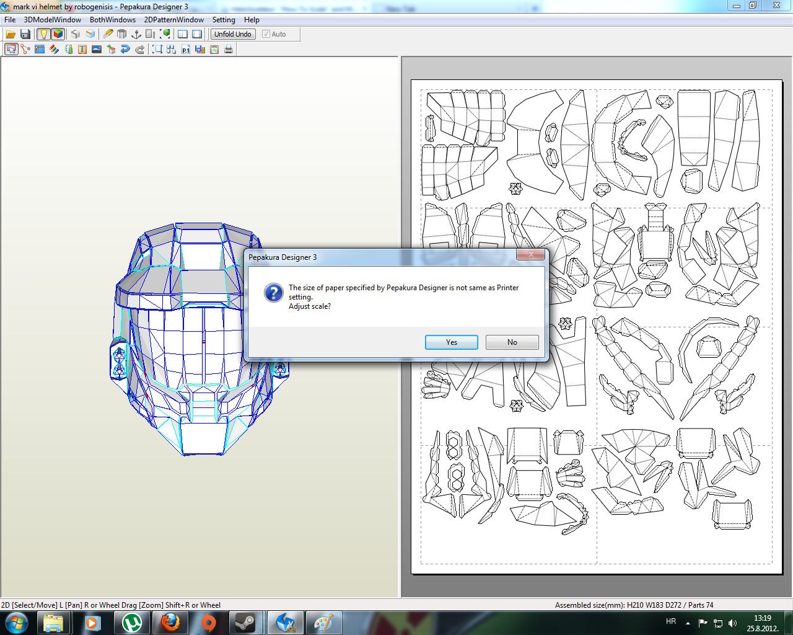Open the Help menu
Screen dimensions: 793x635
pyautogui.click(x=252, y=20)
